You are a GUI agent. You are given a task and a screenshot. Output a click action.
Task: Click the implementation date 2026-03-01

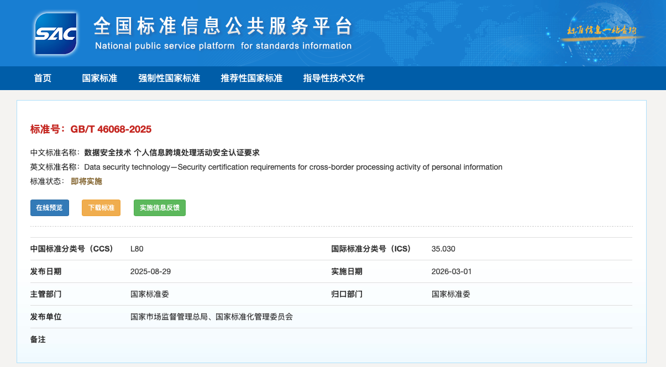[x=452, y=271]
